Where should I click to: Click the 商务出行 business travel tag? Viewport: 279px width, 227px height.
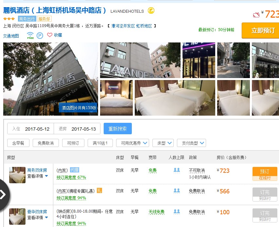pos(27,19)
